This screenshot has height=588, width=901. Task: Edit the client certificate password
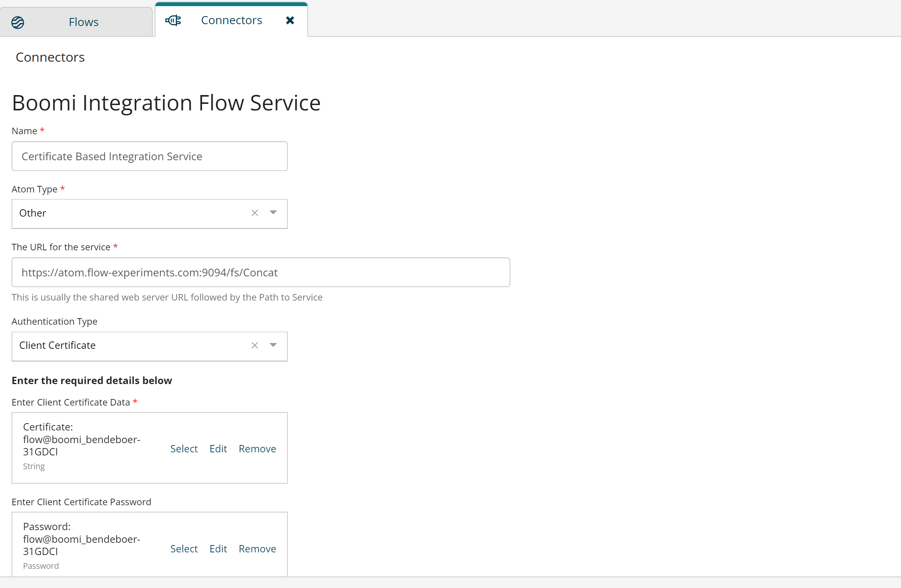click(218, 549)
